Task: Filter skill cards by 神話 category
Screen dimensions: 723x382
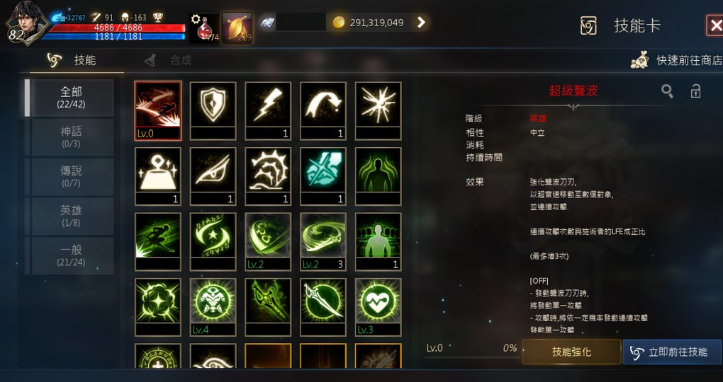Action: [72, 137]
